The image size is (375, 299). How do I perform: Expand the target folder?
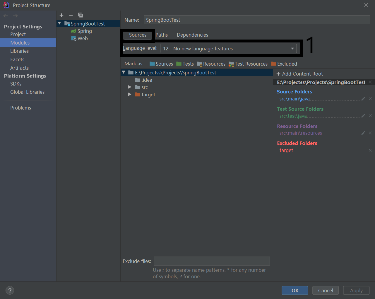click(130, 94)
